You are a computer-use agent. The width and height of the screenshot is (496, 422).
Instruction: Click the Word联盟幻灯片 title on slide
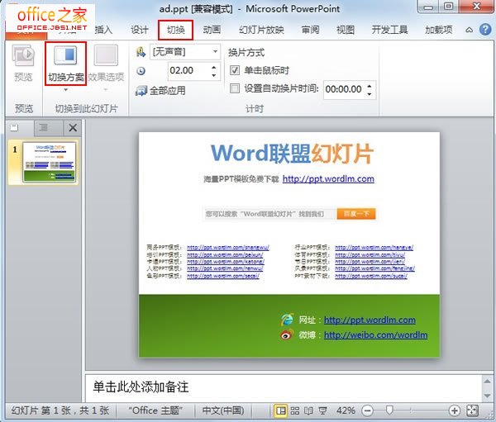click(x=293, y=154)
